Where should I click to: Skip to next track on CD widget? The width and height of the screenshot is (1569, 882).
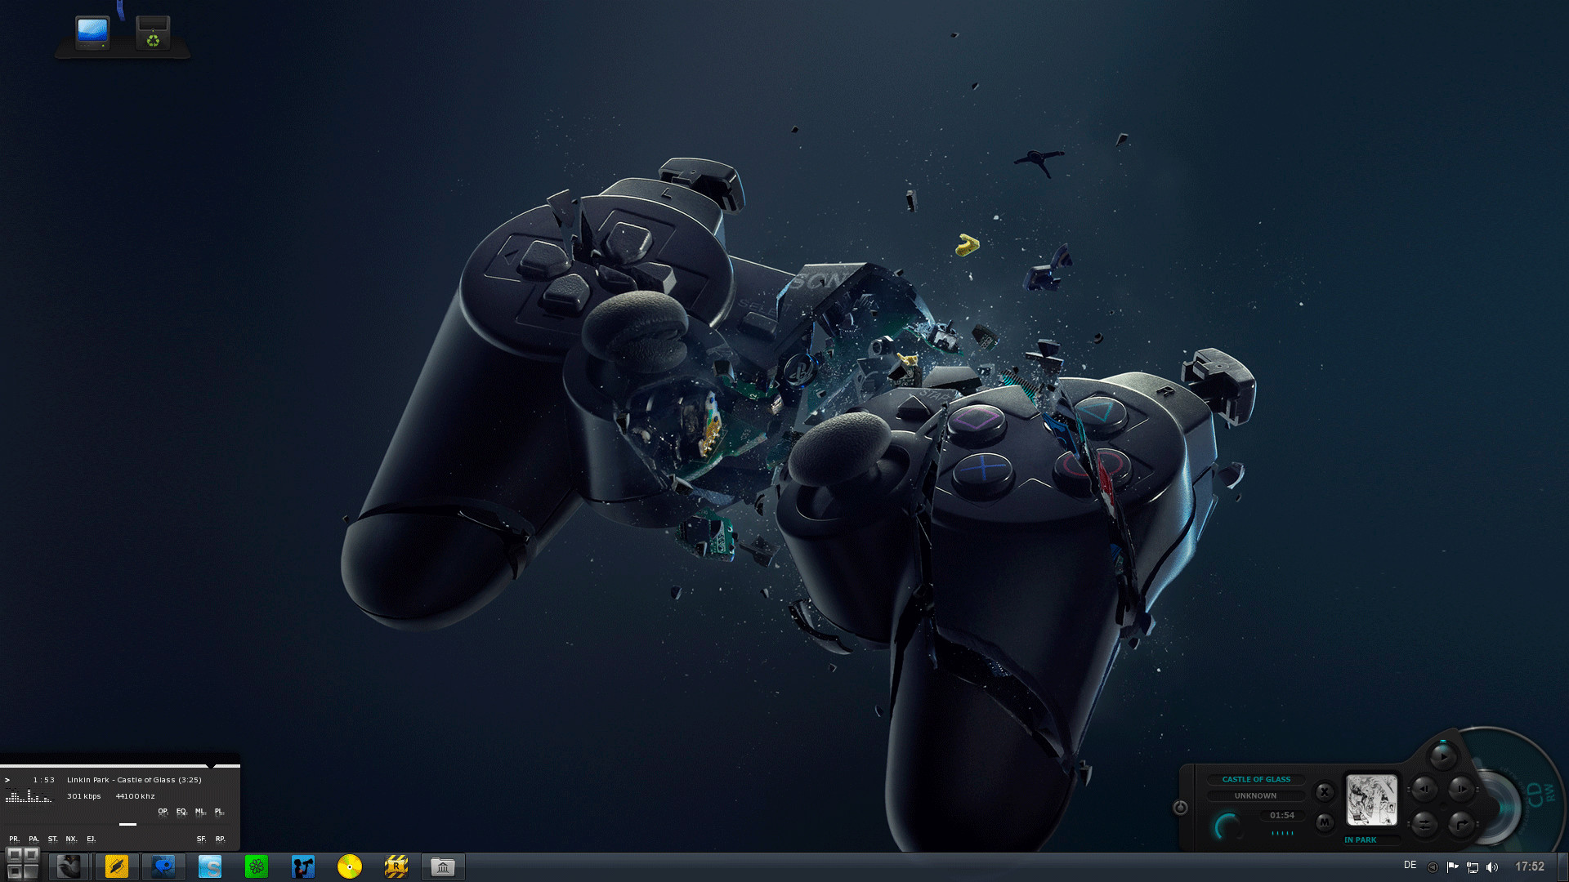coord(1461,789)
